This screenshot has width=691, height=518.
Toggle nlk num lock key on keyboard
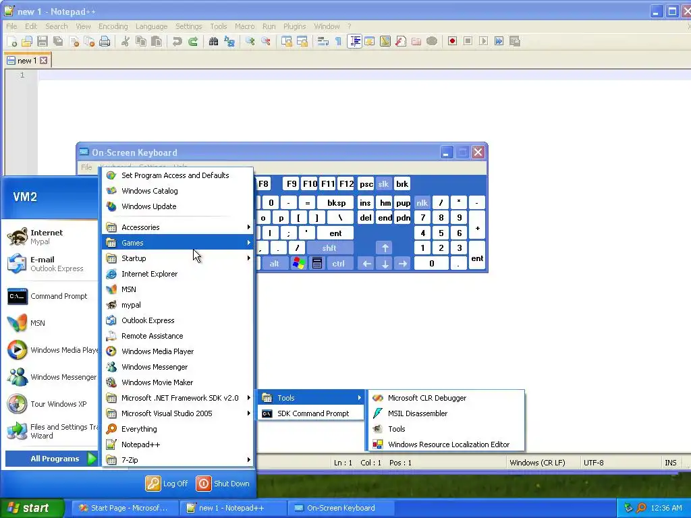[422, 202]
